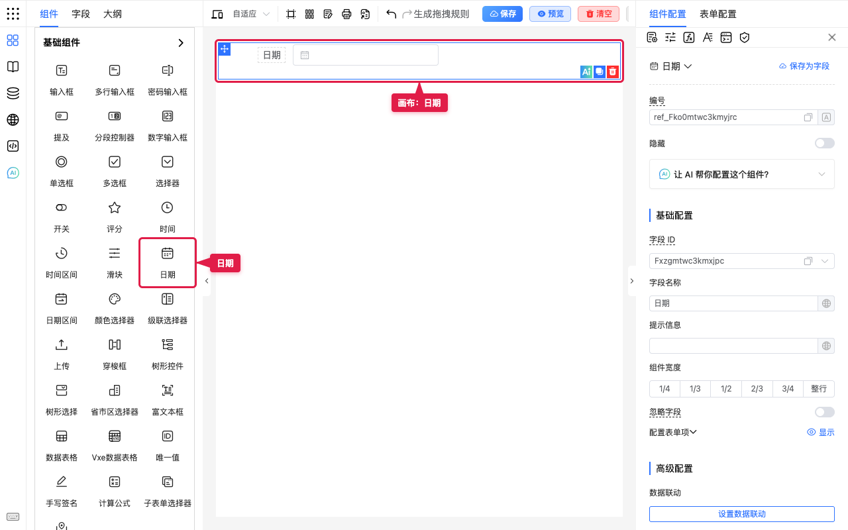Viewport: 848px width, 530px height.
Task: Select the 评分 star component
Action: (115, 217)
